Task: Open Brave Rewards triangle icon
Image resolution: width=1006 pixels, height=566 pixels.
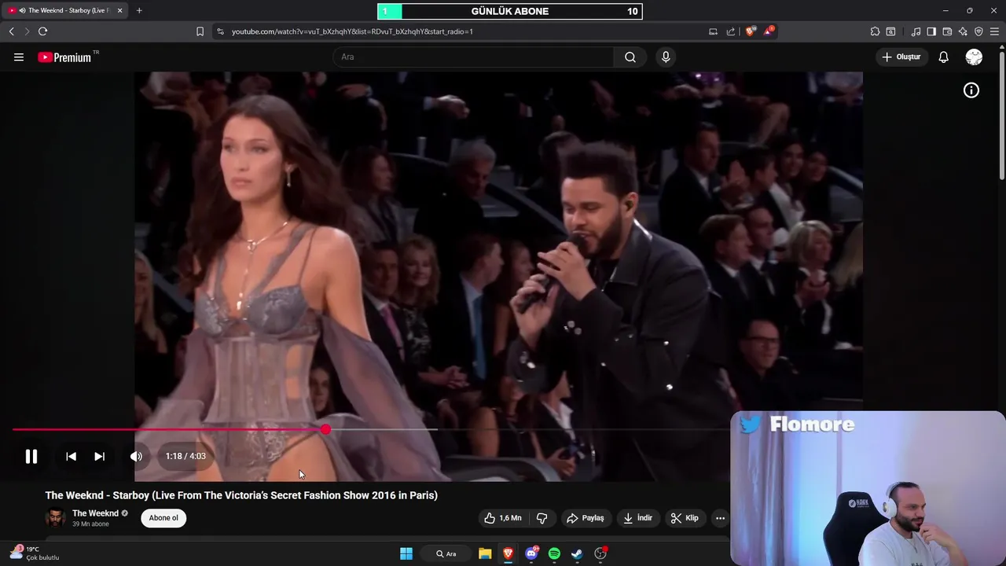Action: click(769, 31)
